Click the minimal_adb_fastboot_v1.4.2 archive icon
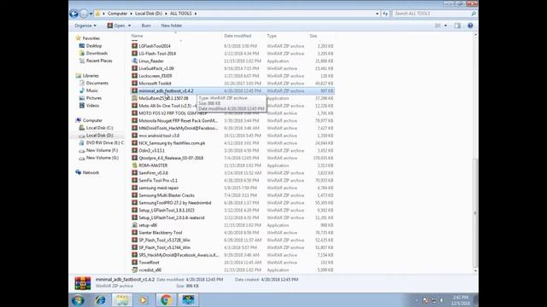This screenshot has height=307, width=547. [134, 90]
